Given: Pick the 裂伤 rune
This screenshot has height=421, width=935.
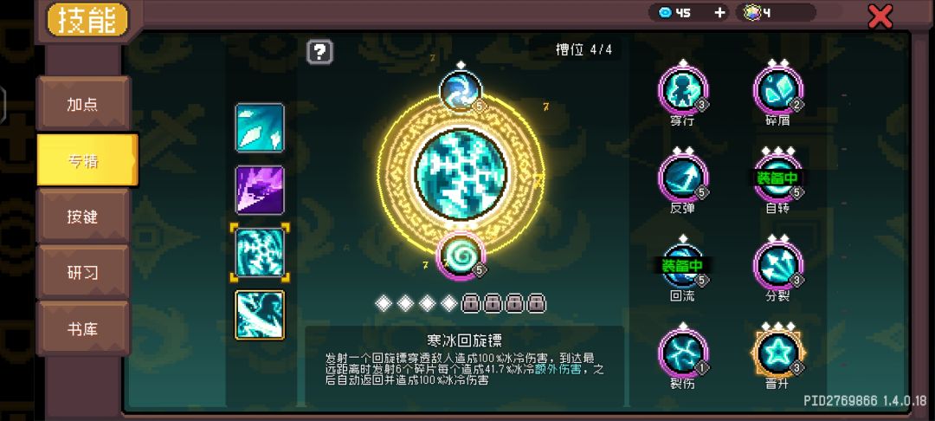Looking at the screenshot, I should (x=683, y=353).
